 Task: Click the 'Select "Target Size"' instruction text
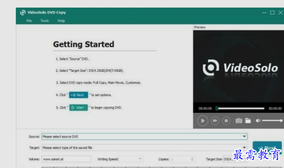coord(90,71)
